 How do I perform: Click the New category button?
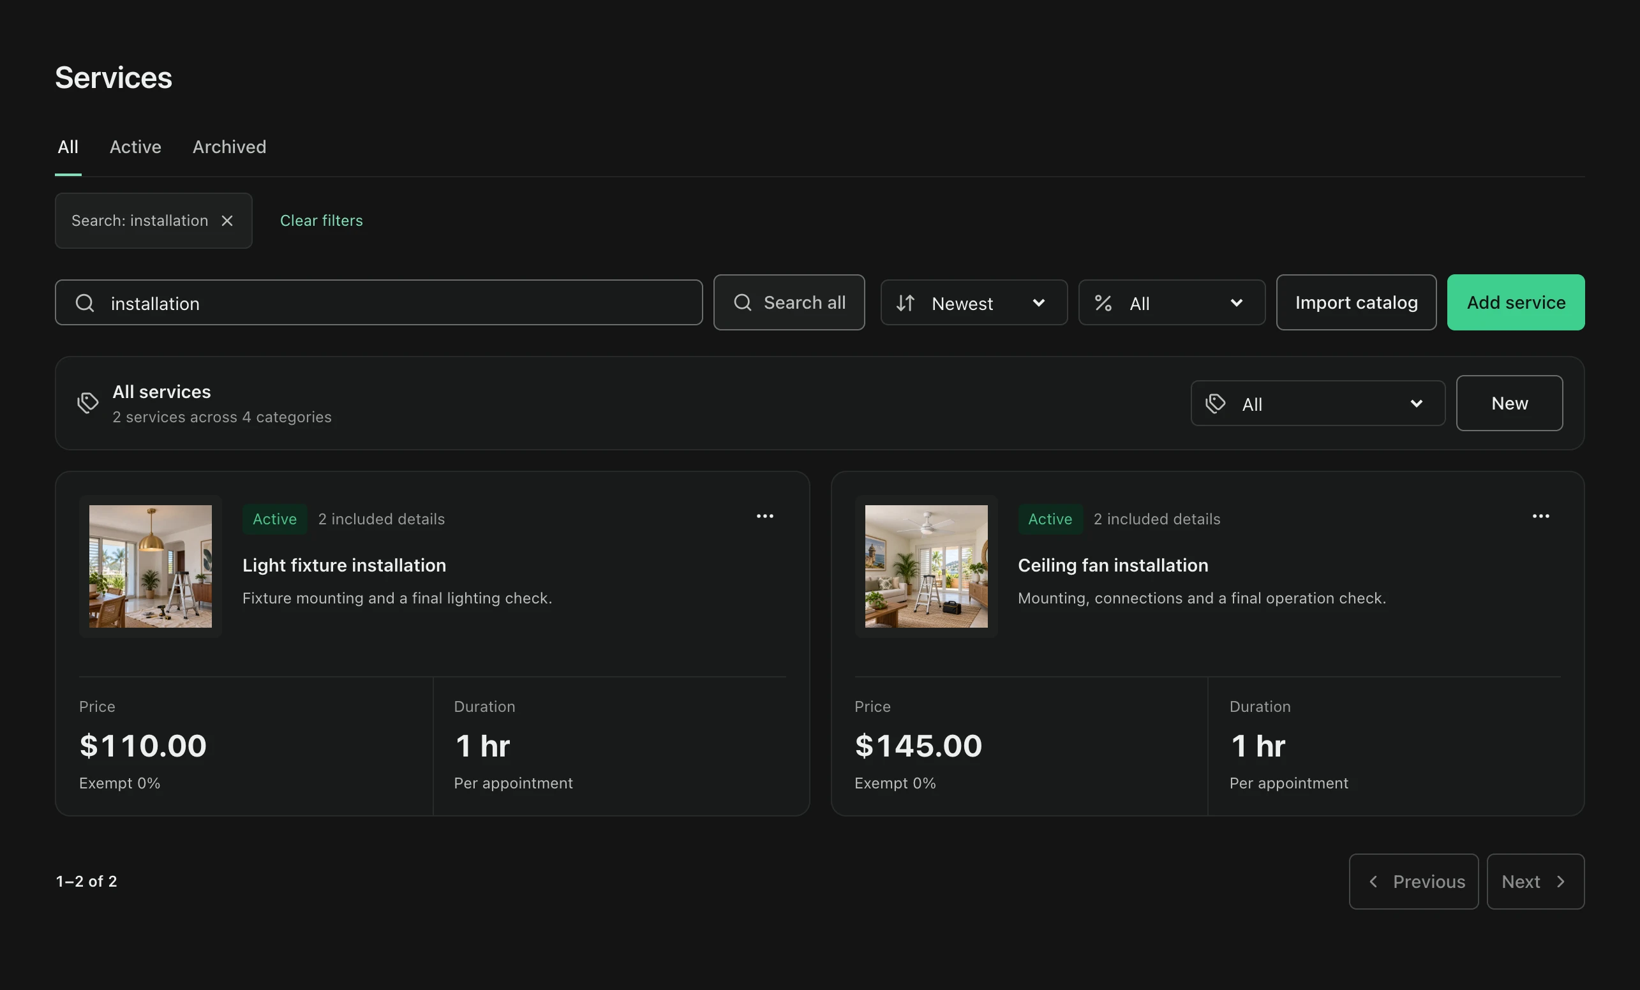click(1509, 403)
